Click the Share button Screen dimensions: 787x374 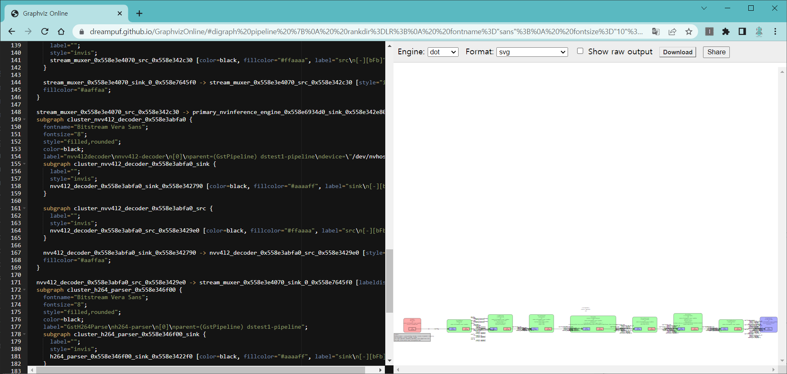point(716,52)
